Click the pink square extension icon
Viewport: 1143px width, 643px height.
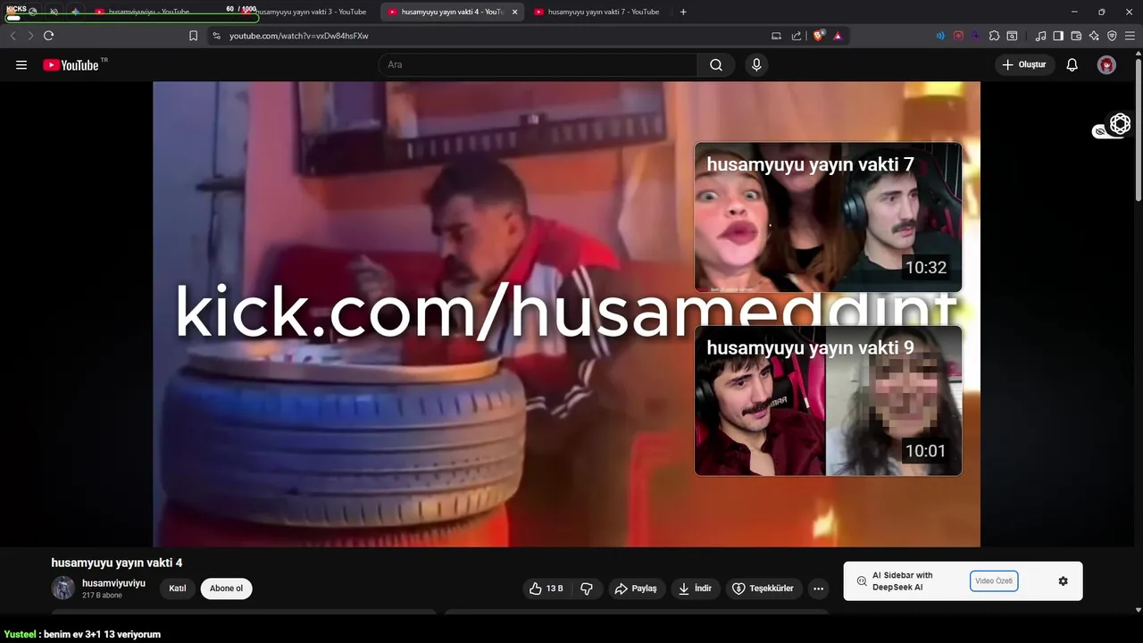pyautogui.click(x=958, y=36)
